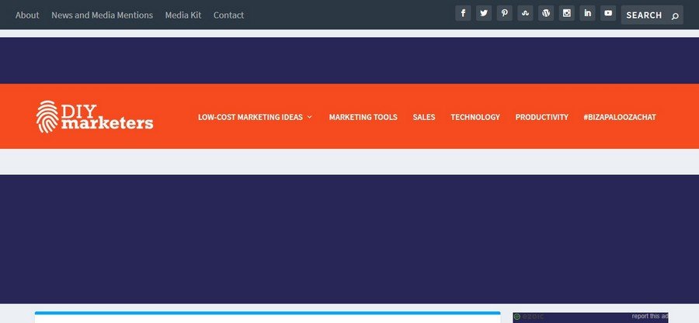The image size is (699, 323).
Task: Open News and Media Mentions link
Action: point(102,15)
